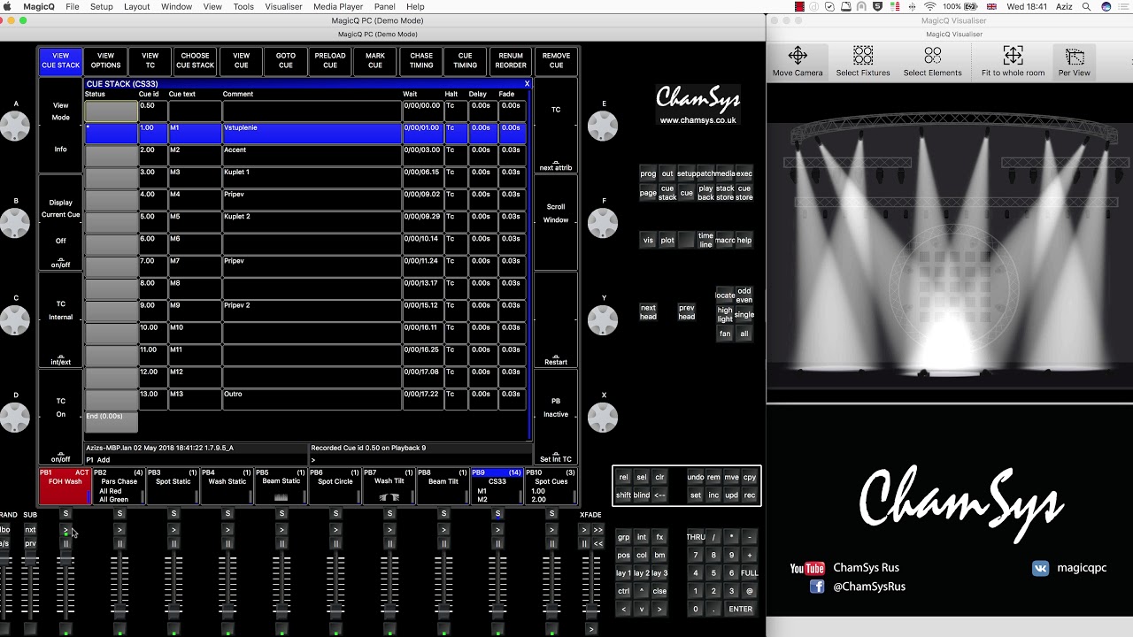Click the locate button
Screen dimensions: 1133x637
tap(725, 295)
